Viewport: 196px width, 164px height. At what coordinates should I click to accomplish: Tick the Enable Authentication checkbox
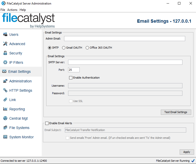(x=71, y=78)
